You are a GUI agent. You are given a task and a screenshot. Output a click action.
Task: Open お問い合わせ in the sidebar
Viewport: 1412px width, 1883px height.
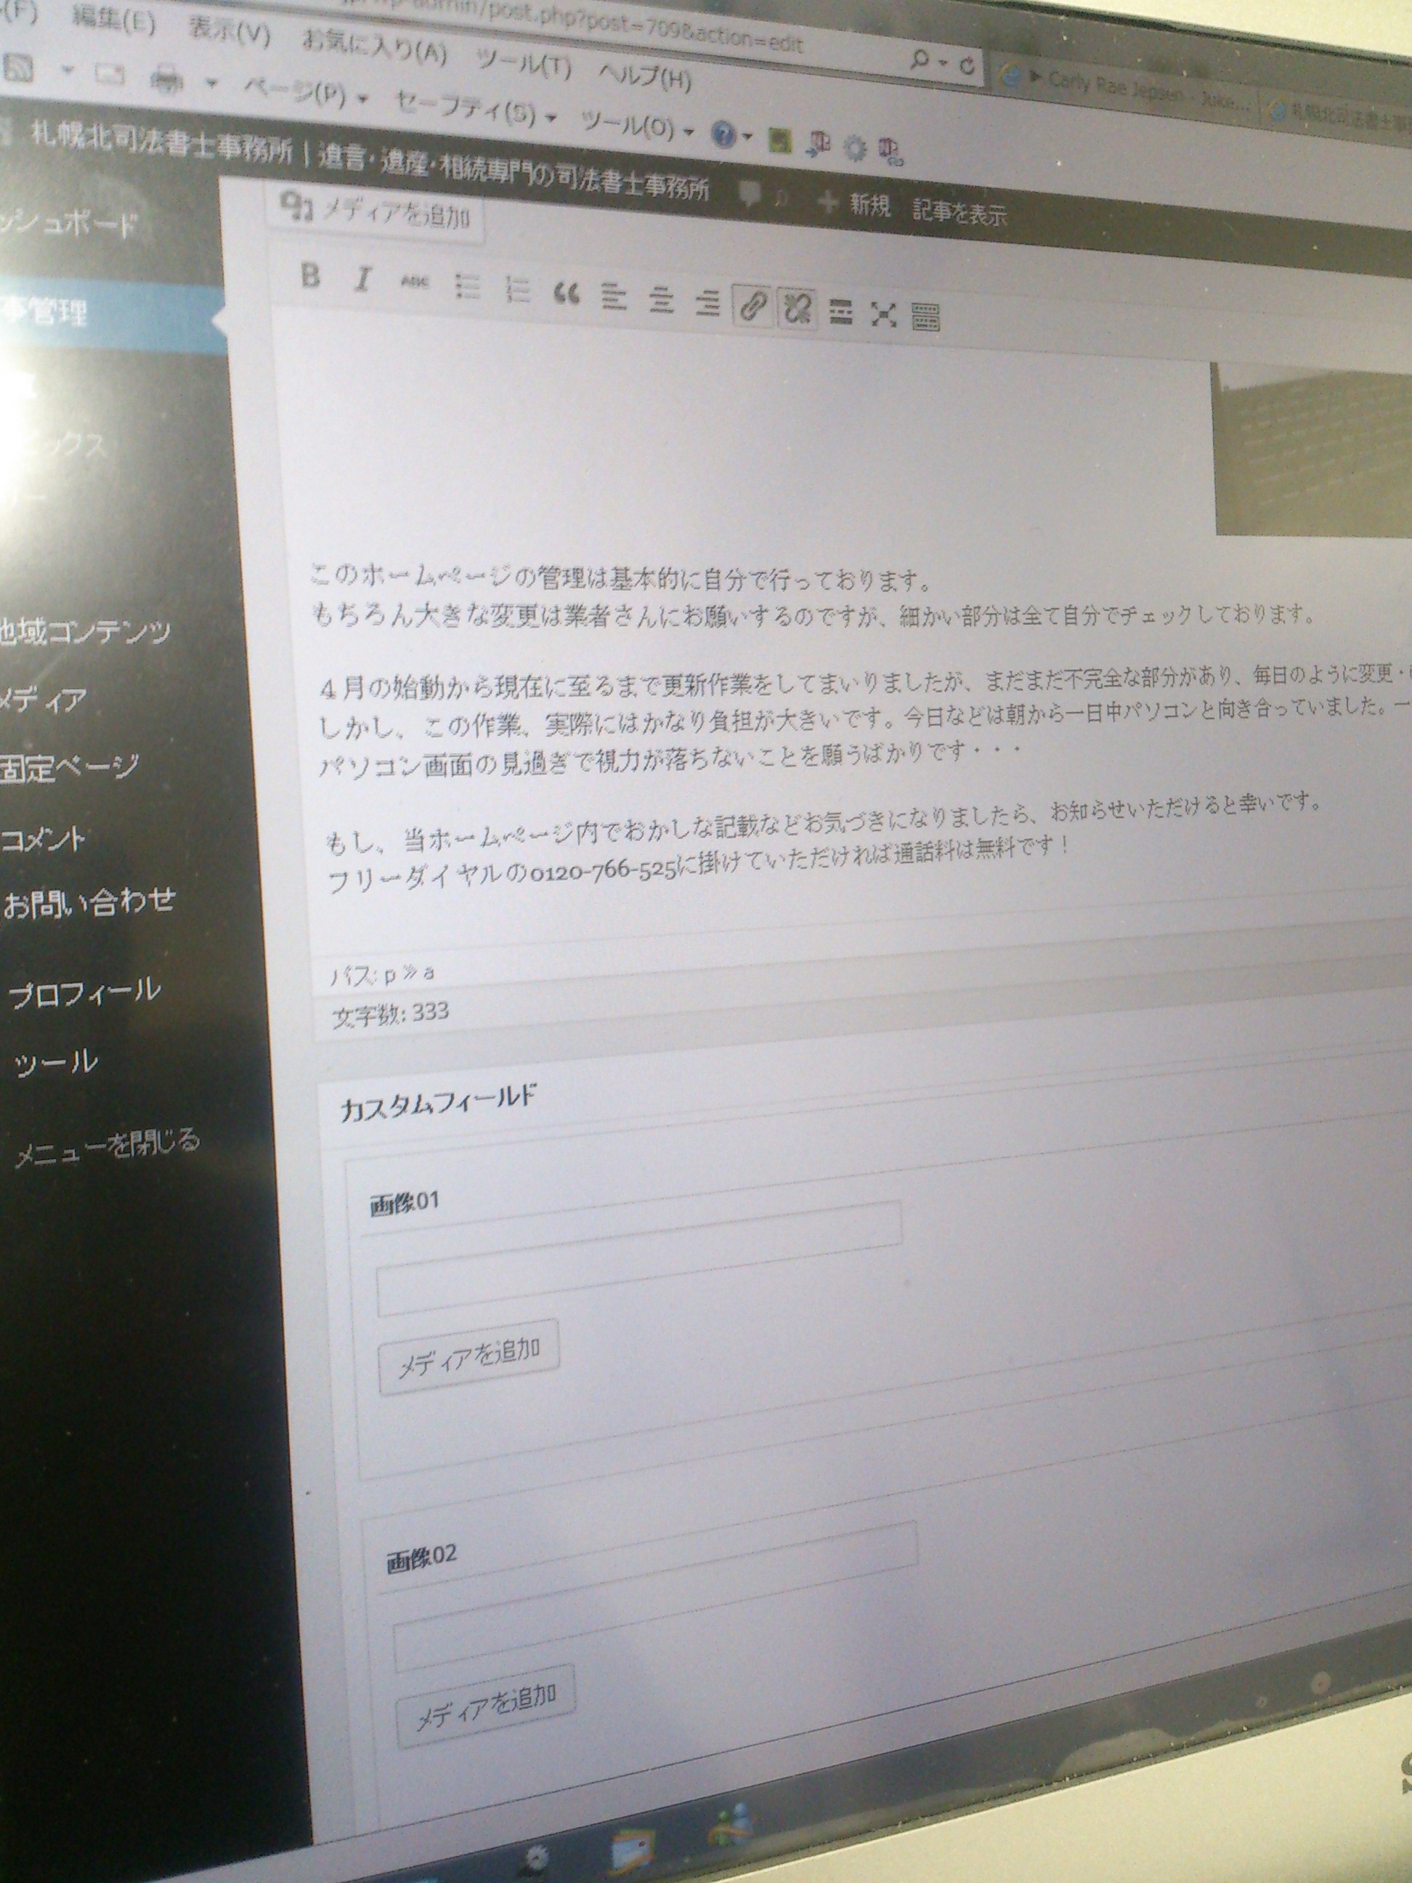(x=90, y=903)
